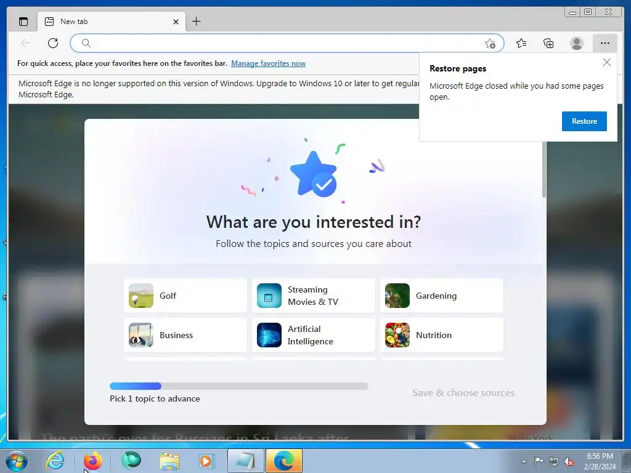
Task: Select the Business topic
Action: pos(185,335)
